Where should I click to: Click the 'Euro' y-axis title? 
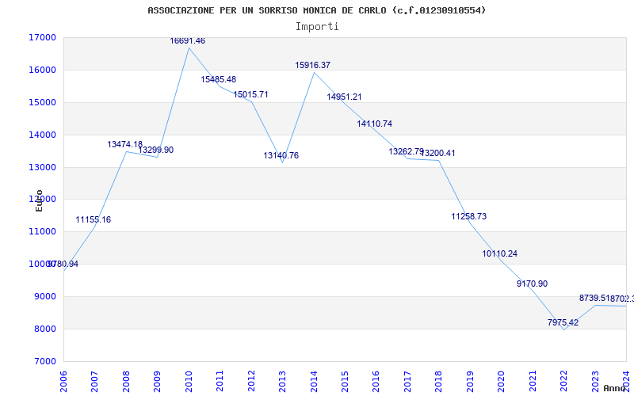[x=39, y=200]
